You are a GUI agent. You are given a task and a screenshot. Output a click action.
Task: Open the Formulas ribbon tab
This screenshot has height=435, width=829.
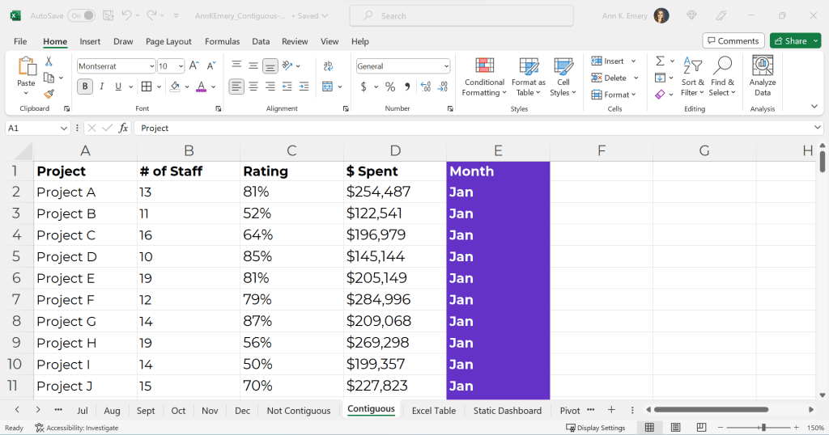(x=222, y=41)
